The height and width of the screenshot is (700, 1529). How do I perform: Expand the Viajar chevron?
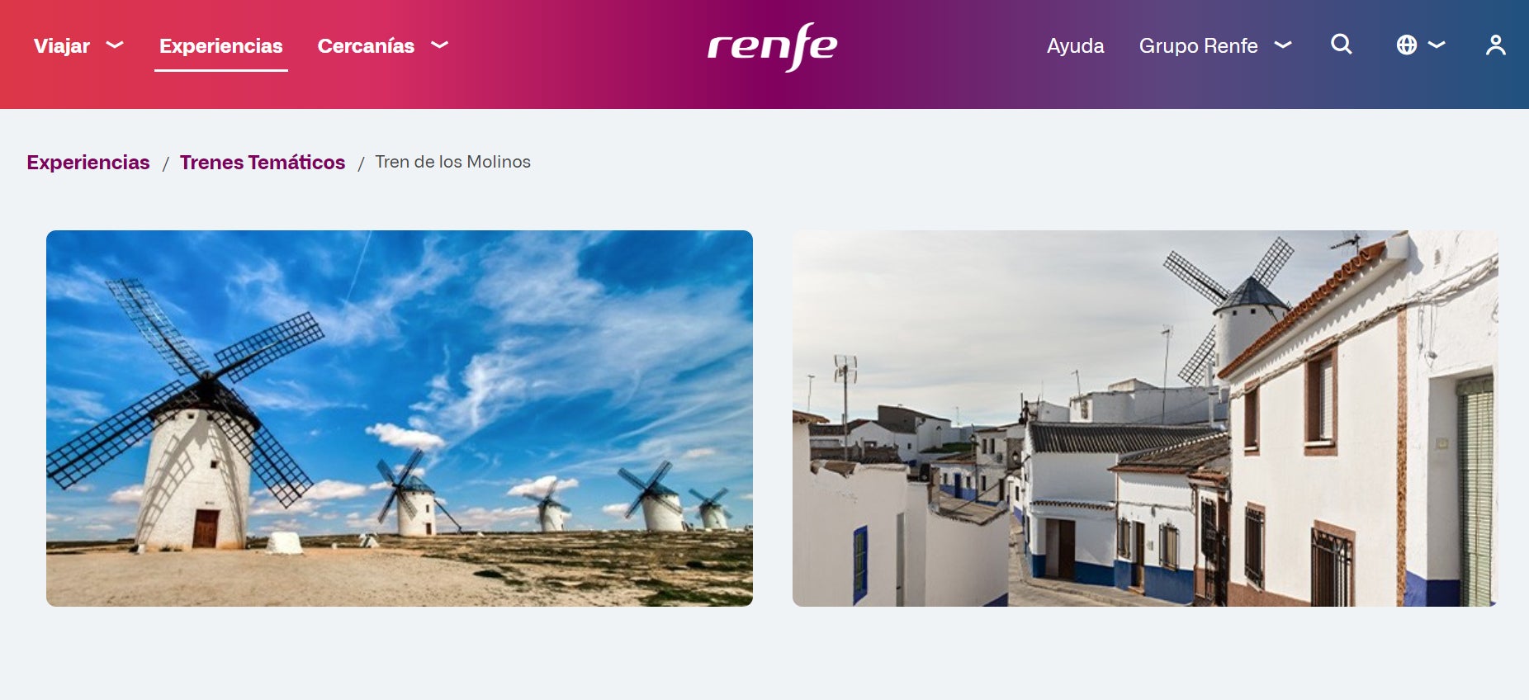(x=115, y=45)
